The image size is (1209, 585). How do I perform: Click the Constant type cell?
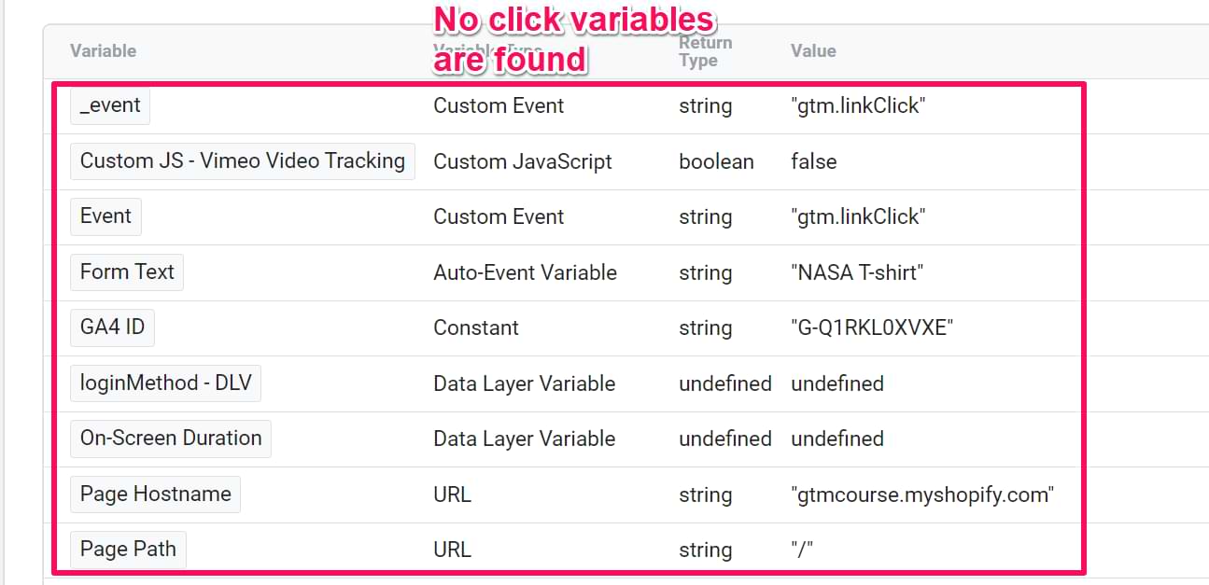[476, 327]
